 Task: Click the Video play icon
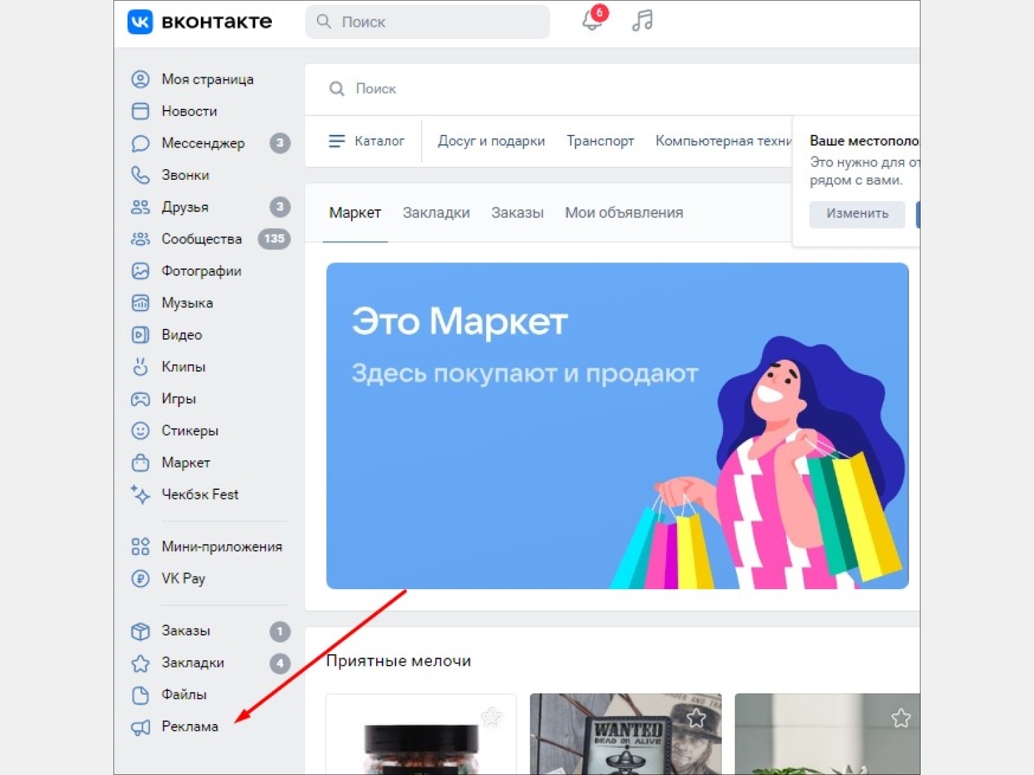(x=140, y=335)
